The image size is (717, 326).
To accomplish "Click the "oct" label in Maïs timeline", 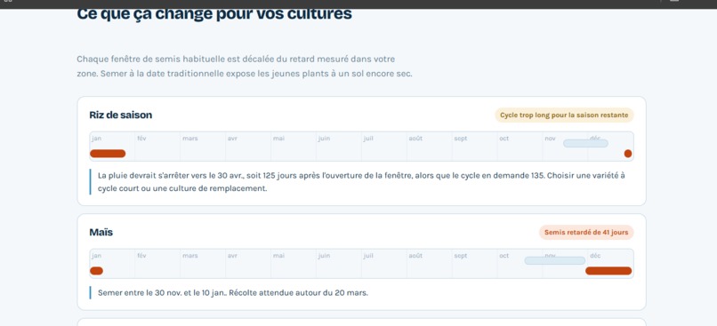I will click(504, 256).
